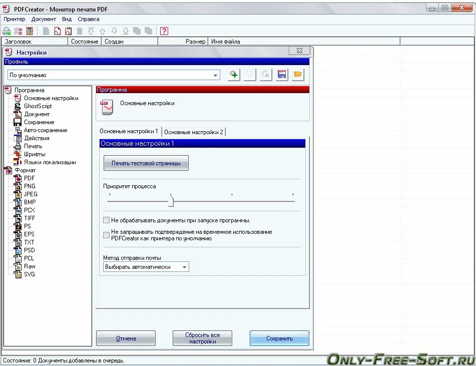Select the TIFF format tree item

(x=30, y=218)
